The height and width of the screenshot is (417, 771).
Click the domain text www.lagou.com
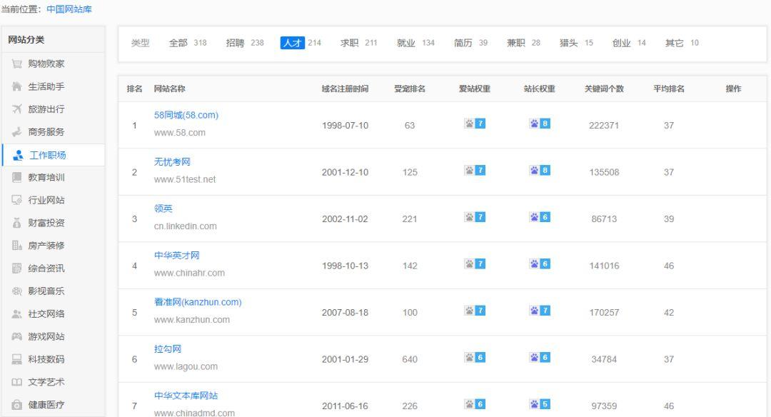[186, 366]
